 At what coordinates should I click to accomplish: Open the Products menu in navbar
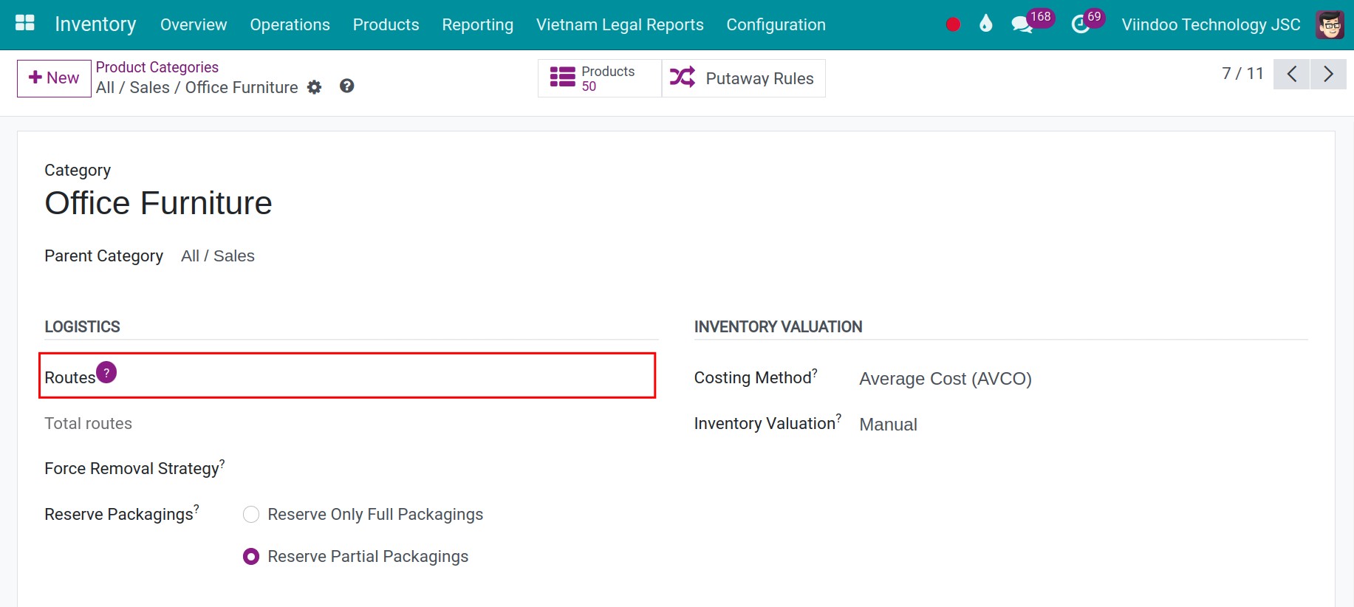point(386,24)
